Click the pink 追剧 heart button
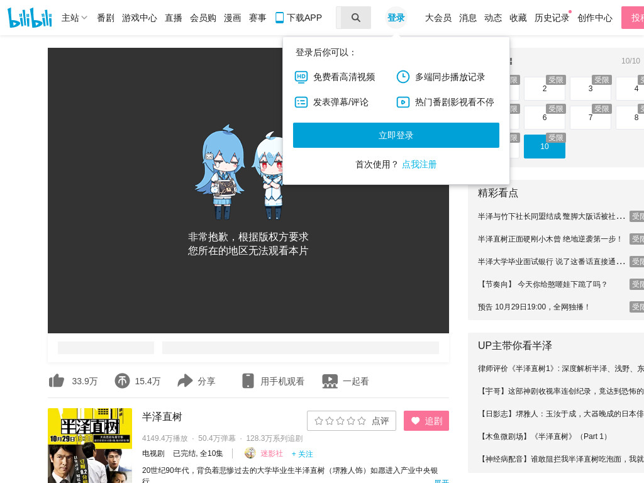 coord(426,421)
